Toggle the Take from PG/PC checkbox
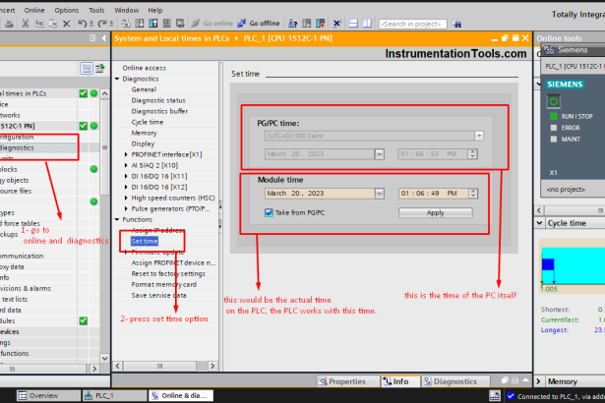Image resolution: width=605 pixels, height=403 pixels. pos(269,212)
